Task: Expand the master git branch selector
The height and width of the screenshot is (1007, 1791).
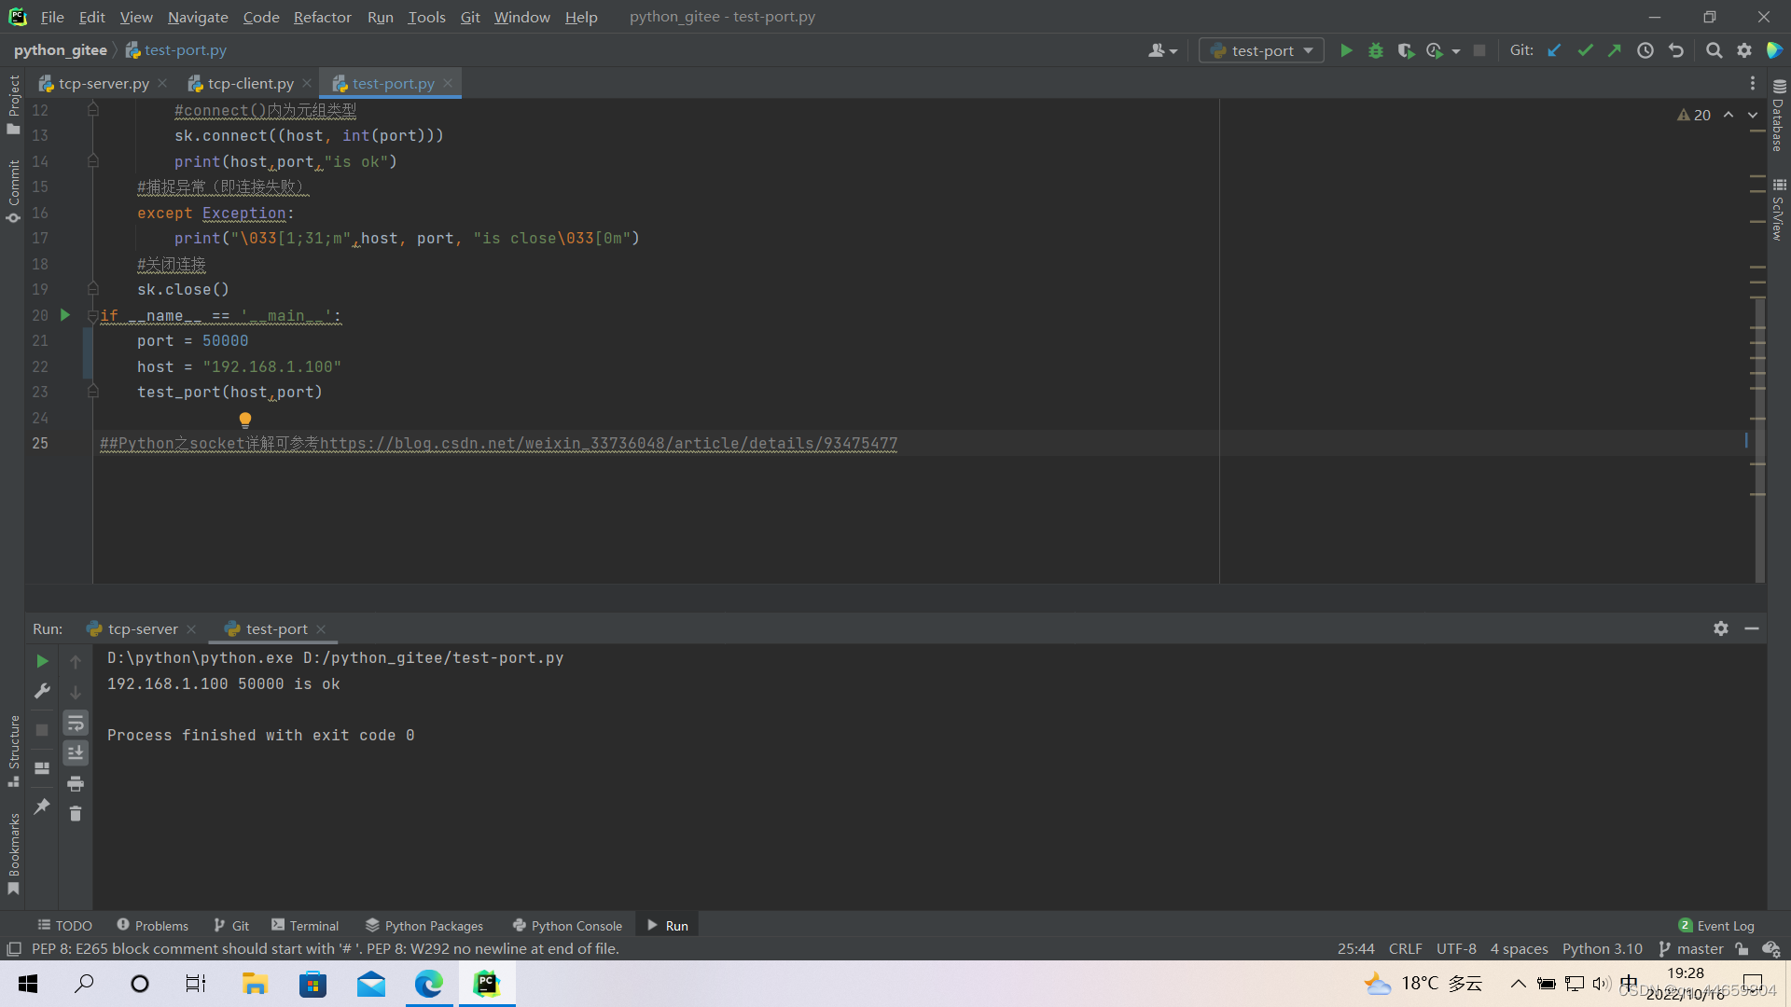Action: [x=1691, y=949]
